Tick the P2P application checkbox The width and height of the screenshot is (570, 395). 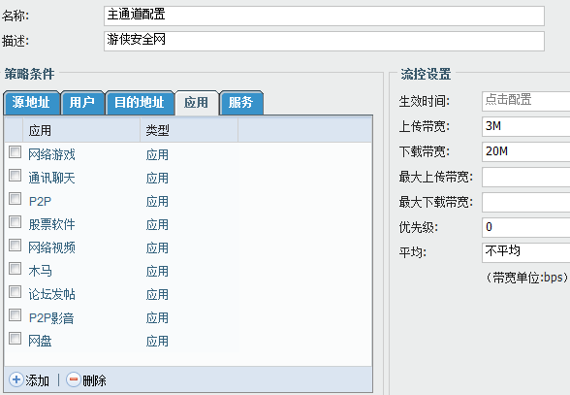(15, 198)
